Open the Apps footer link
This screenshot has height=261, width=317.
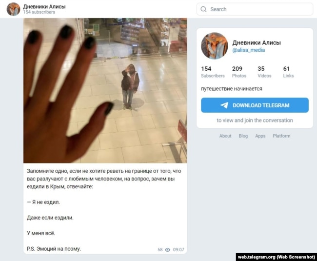pos(260,136)
